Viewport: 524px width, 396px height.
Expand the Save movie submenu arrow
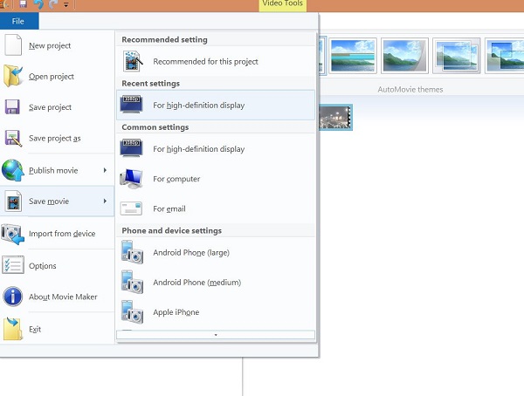click(x=105, y=201)
